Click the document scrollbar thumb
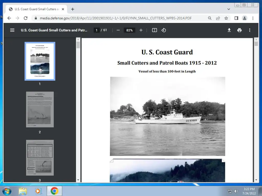This screenshot has height=196, width=262. (256, 44)
